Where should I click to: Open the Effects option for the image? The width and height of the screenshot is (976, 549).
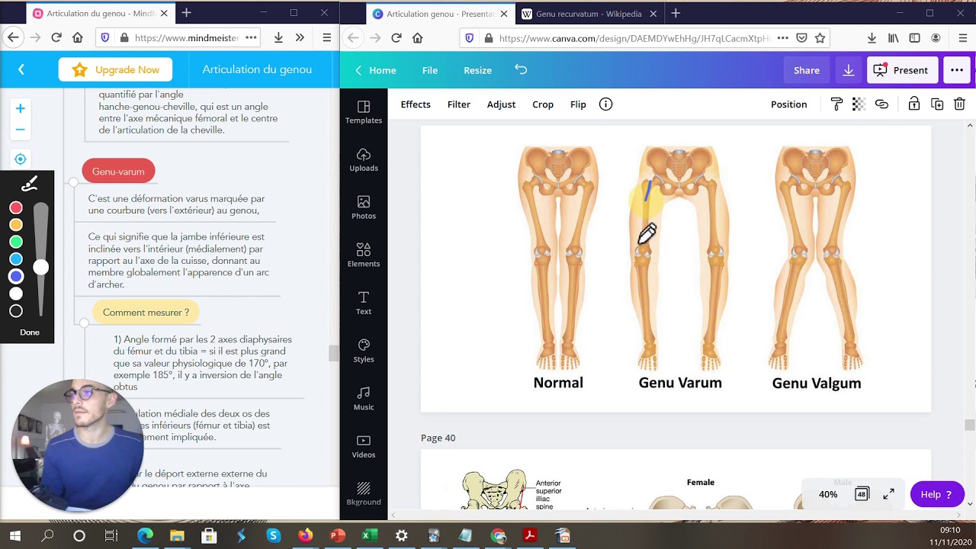click(416, 104)
